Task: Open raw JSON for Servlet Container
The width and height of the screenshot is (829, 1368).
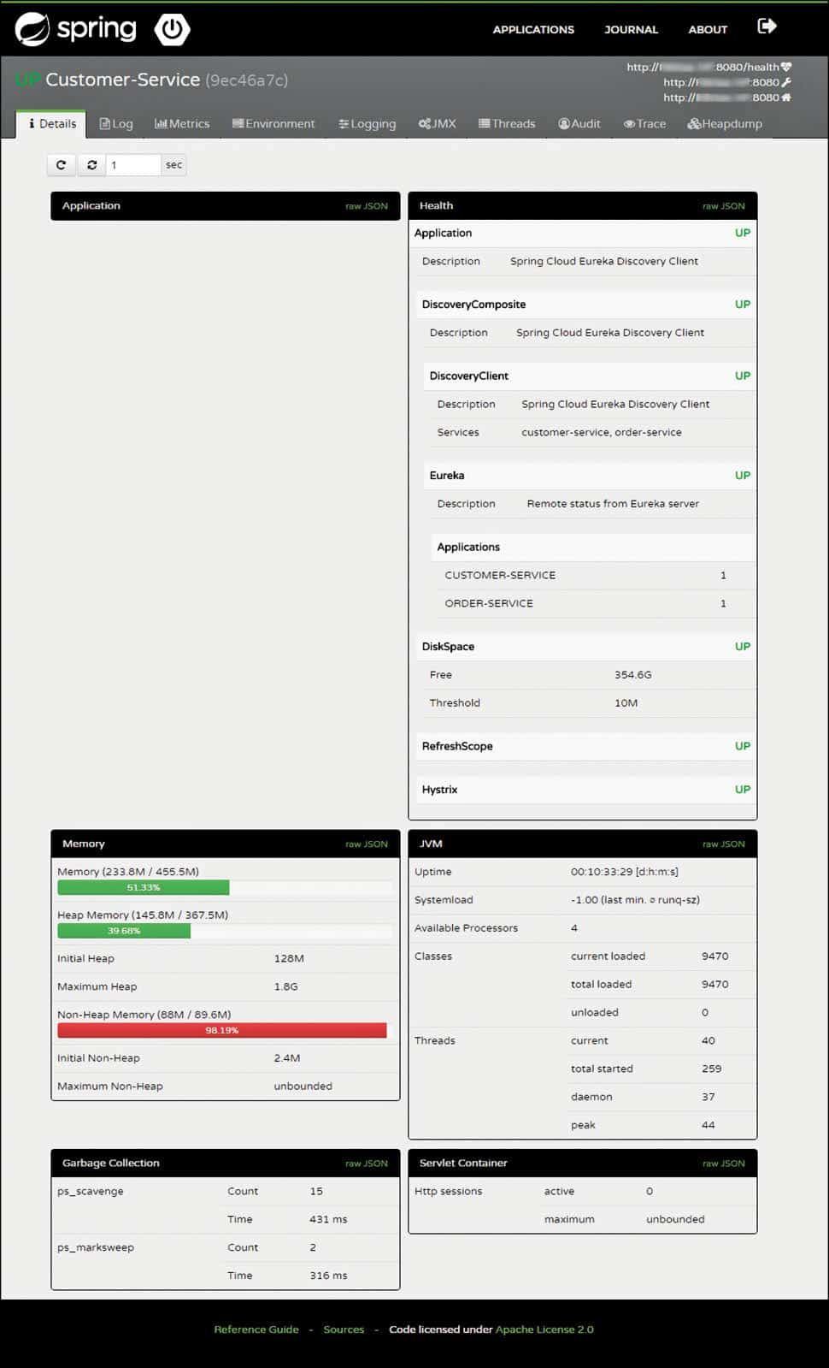Action: coord(724,1164)
